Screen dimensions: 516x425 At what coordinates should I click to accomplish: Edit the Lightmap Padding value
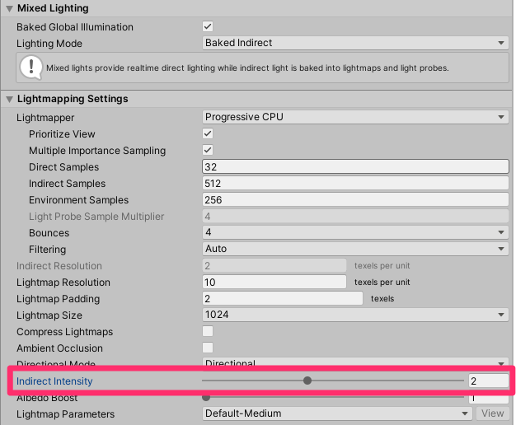[283, 298]
